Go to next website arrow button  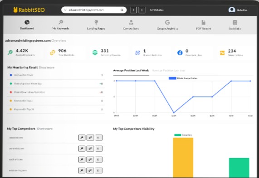tap(142, 10)
